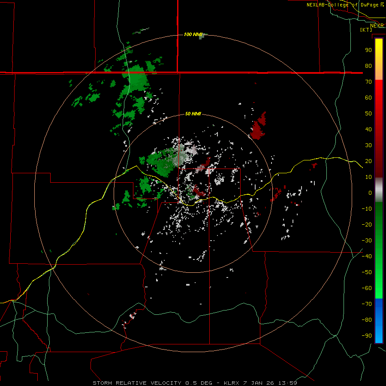Click the -90 knot legend value
386x386 pixels.
click(x=367, y=336)
